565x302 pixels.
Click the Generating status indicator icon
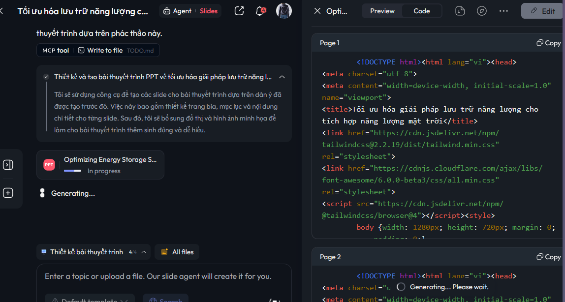(x=42, y=193)
